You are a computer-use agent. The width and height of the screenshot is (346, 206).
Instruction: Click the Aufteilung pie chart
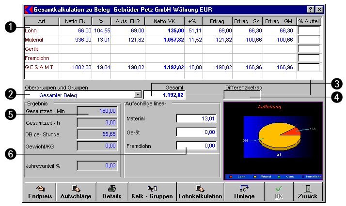click(x=279, y=137)
